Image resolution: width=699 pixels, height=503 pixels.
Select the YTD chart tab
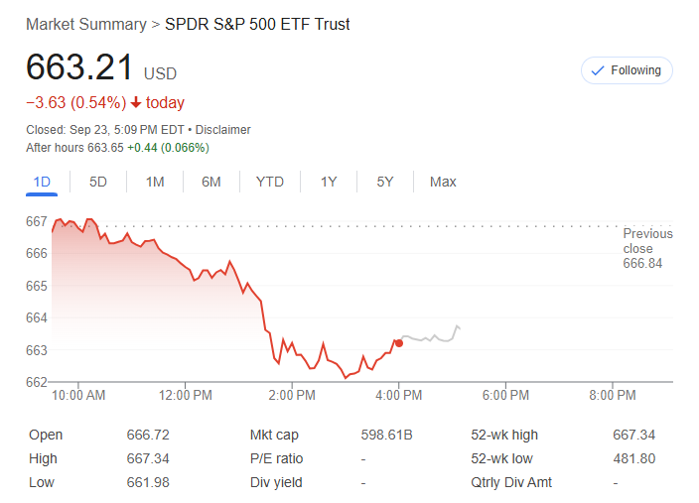click(x=269, y=182)
